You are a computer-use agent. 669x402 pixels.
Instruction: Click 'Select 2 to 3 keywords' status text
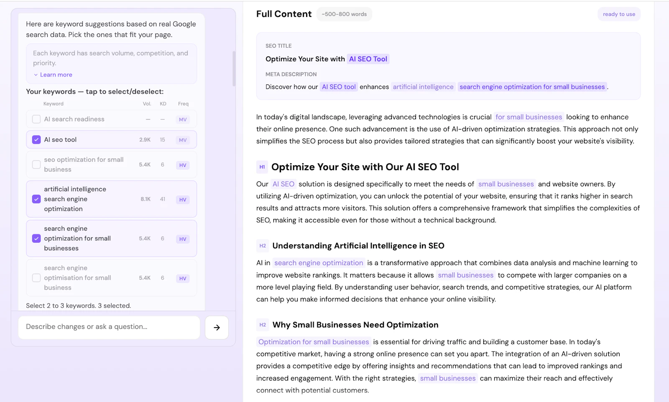click(x=79, y=305)
